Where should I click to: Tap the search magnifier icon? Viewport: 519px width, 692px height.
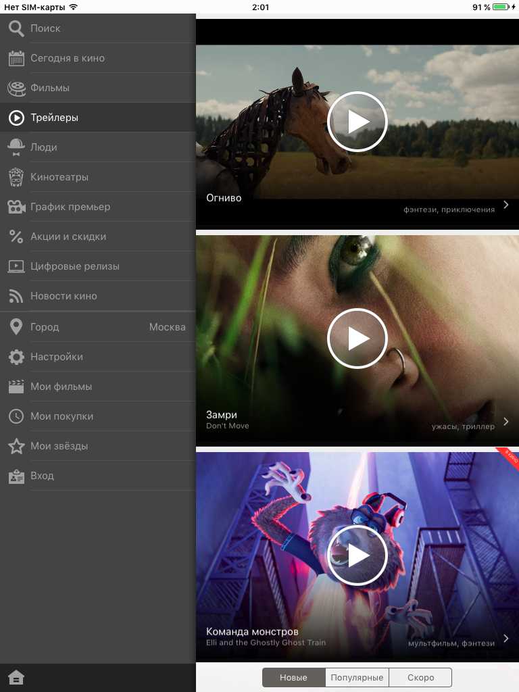pyautogui.click(x=16, y=28)
